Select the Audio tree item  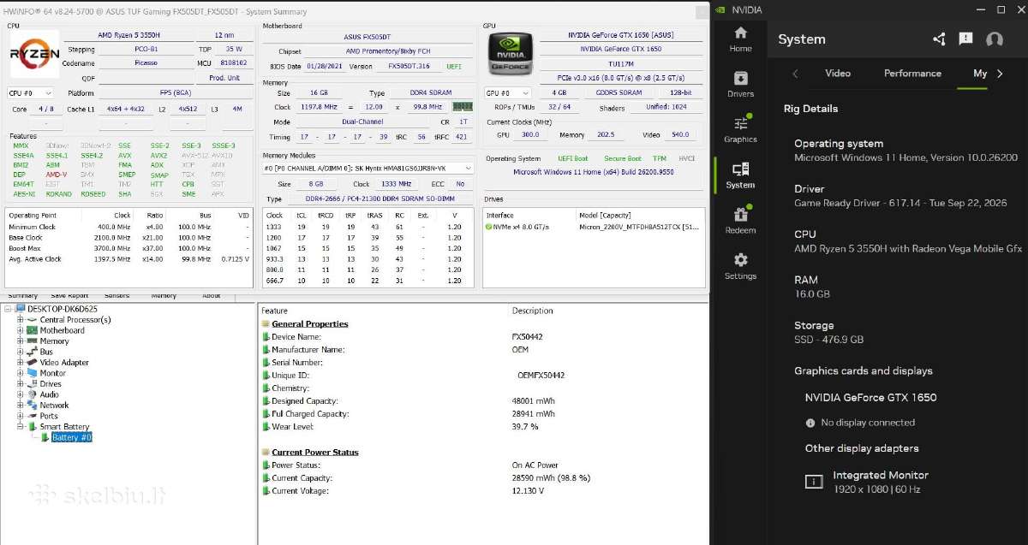coord(50,395)
